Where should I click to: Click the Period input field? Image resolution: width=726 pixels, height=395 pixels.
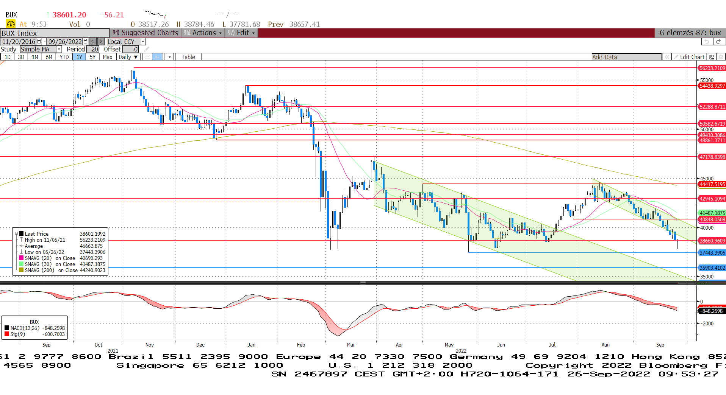tap(93, 49)
